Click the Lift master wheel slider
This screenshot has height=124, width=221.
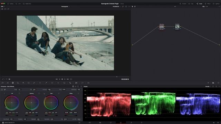pos(12,115)
